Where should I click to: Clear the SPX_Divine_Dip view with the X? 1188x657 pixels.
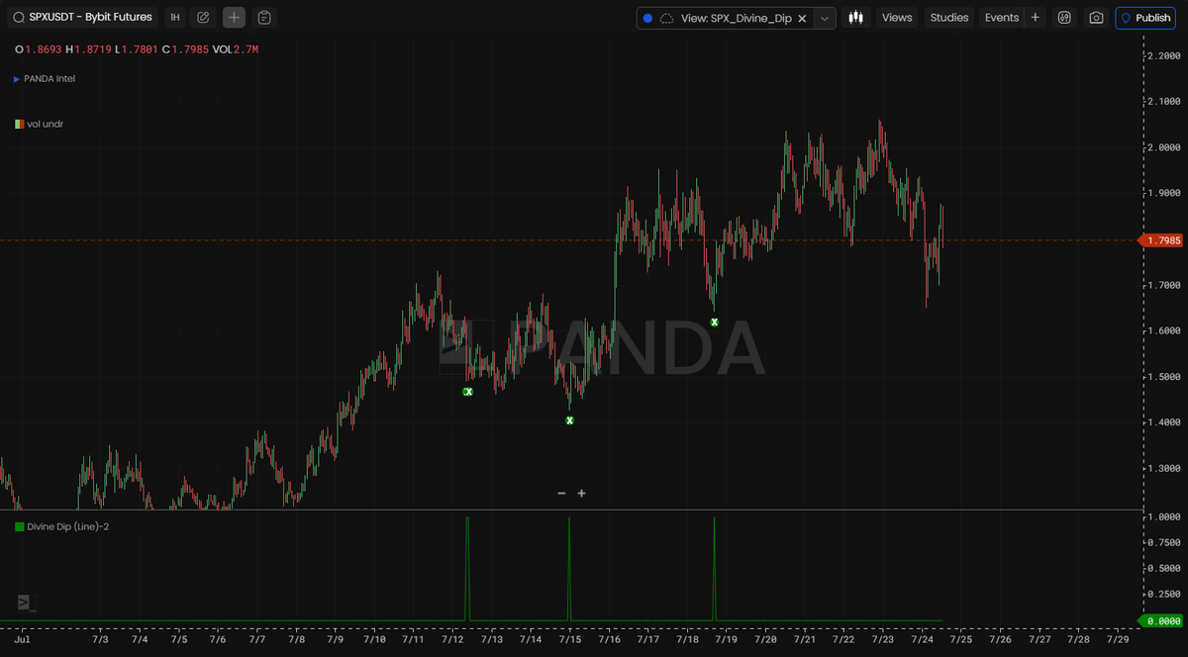pyautogui.click(x=802, y=18)
